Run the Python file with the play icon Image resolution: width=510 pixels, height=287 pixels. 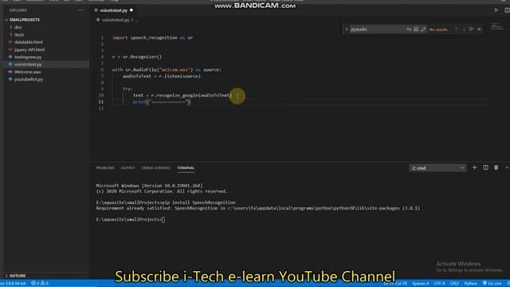(x=496, y=10)
